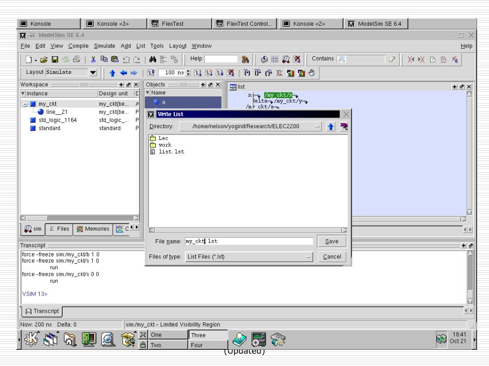
Task: Open a file with the folder icon
Action: [44, 60]
